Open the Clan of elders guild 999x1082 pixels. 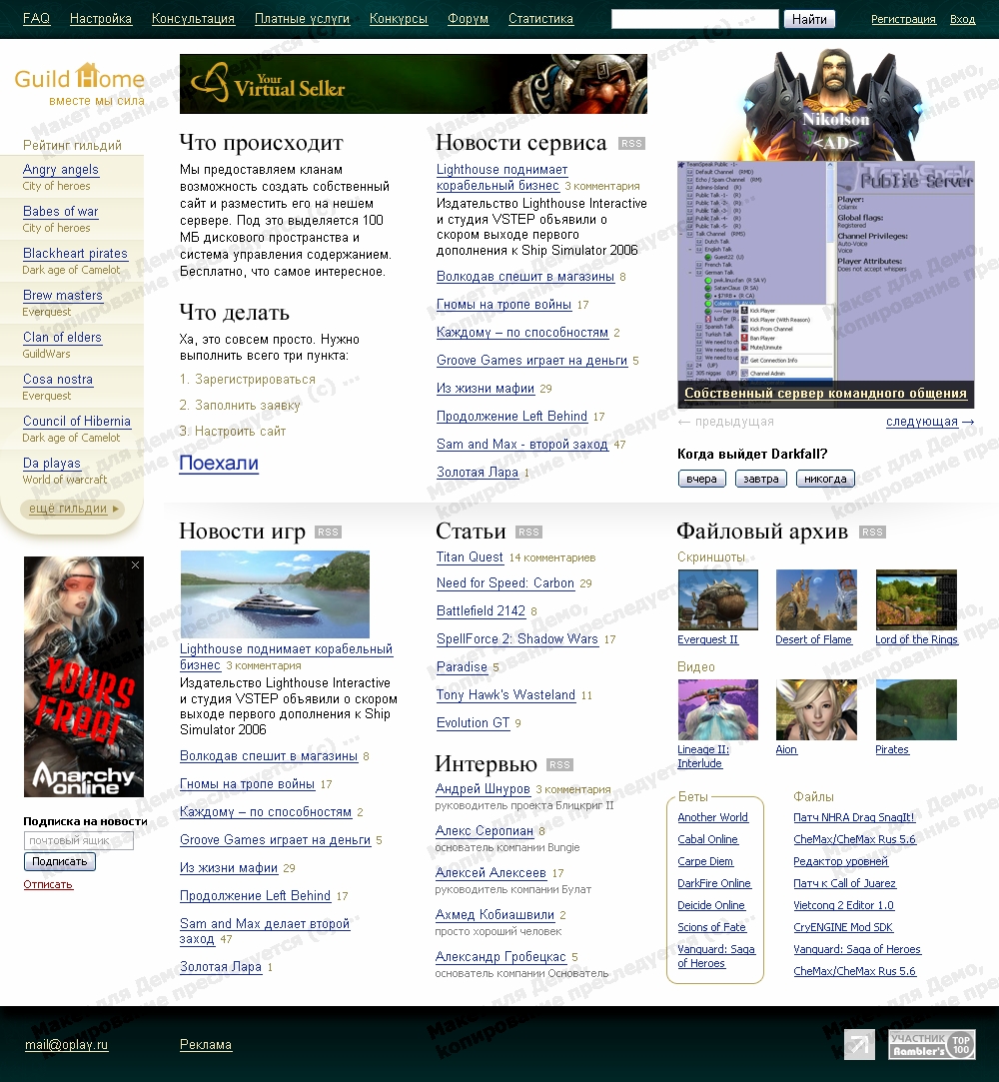click(62, 338)
